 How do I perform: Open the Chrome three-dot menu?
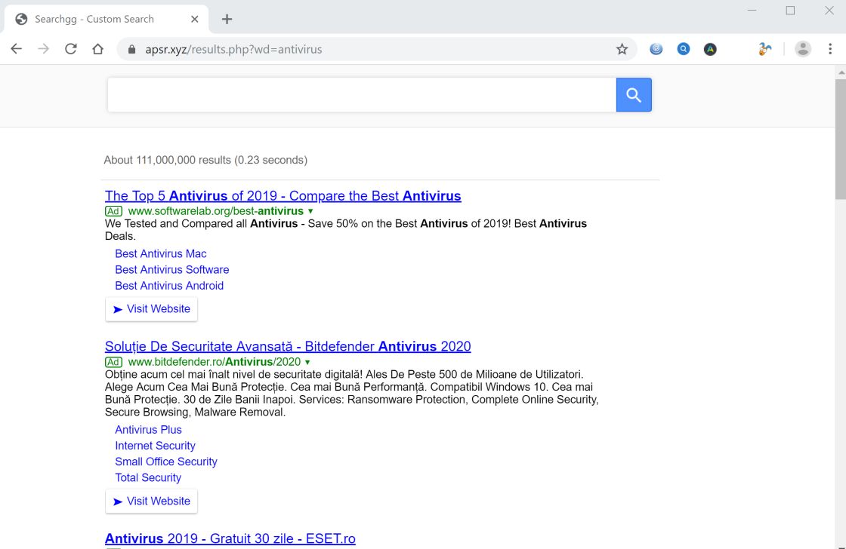click(x=830, y=49)
